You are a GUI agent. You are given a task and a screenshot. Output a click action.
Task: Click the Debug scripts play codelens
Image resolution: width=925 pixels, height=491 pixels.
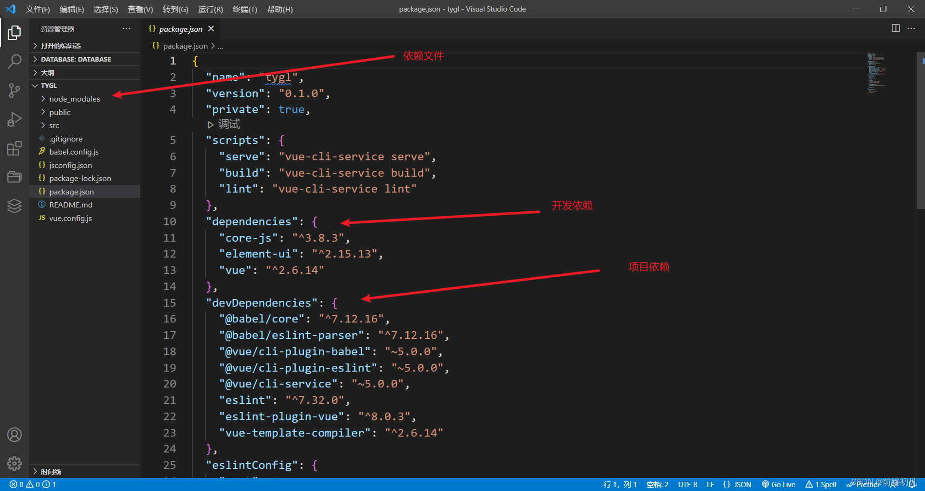click(x=224, y=124)
